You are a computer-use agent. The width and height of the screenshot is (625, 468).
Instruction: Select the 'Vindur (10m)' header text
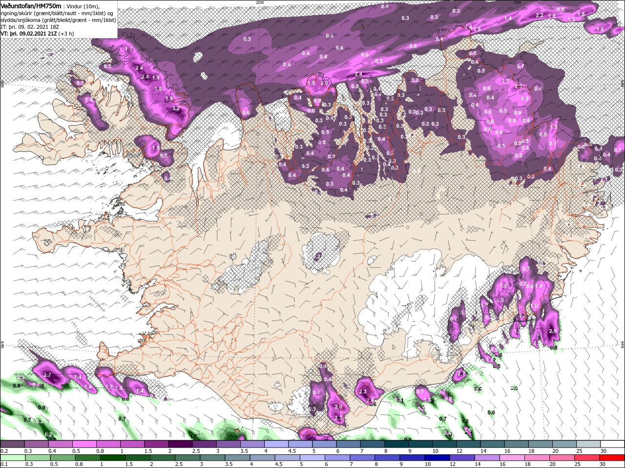83,6
